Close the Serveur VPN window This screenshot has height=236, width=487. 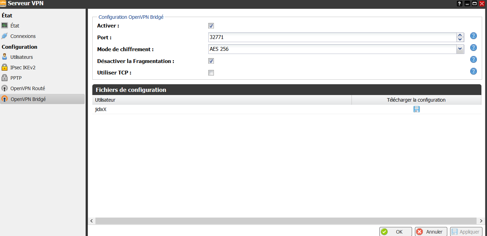tap(482, 4)
